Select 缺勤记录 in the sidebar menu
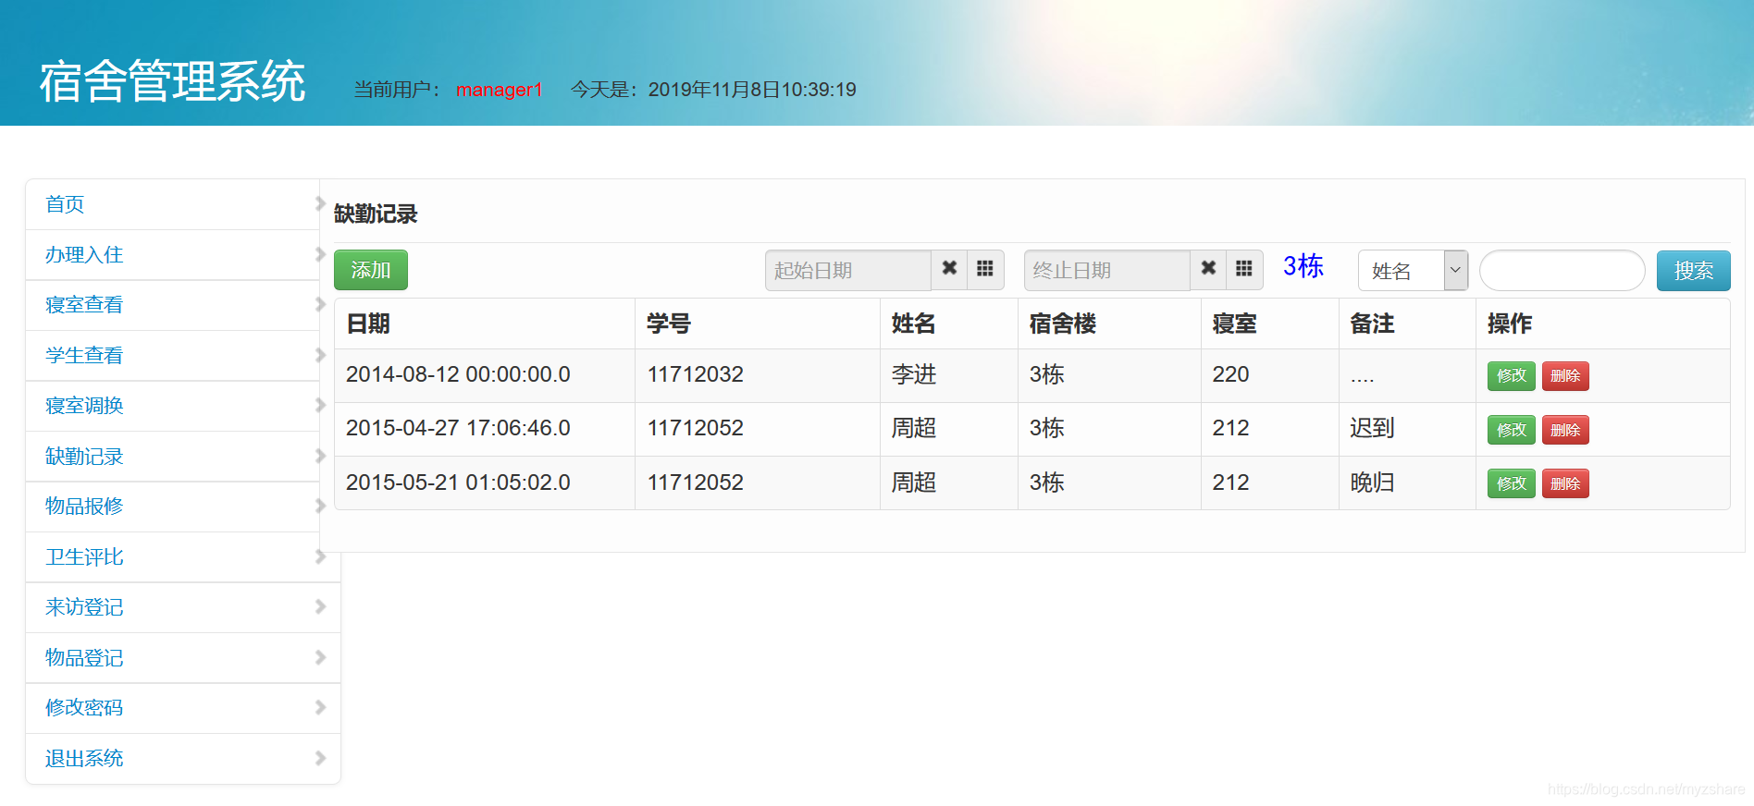This screenshot has height=806, width=1754. point(84,456)
